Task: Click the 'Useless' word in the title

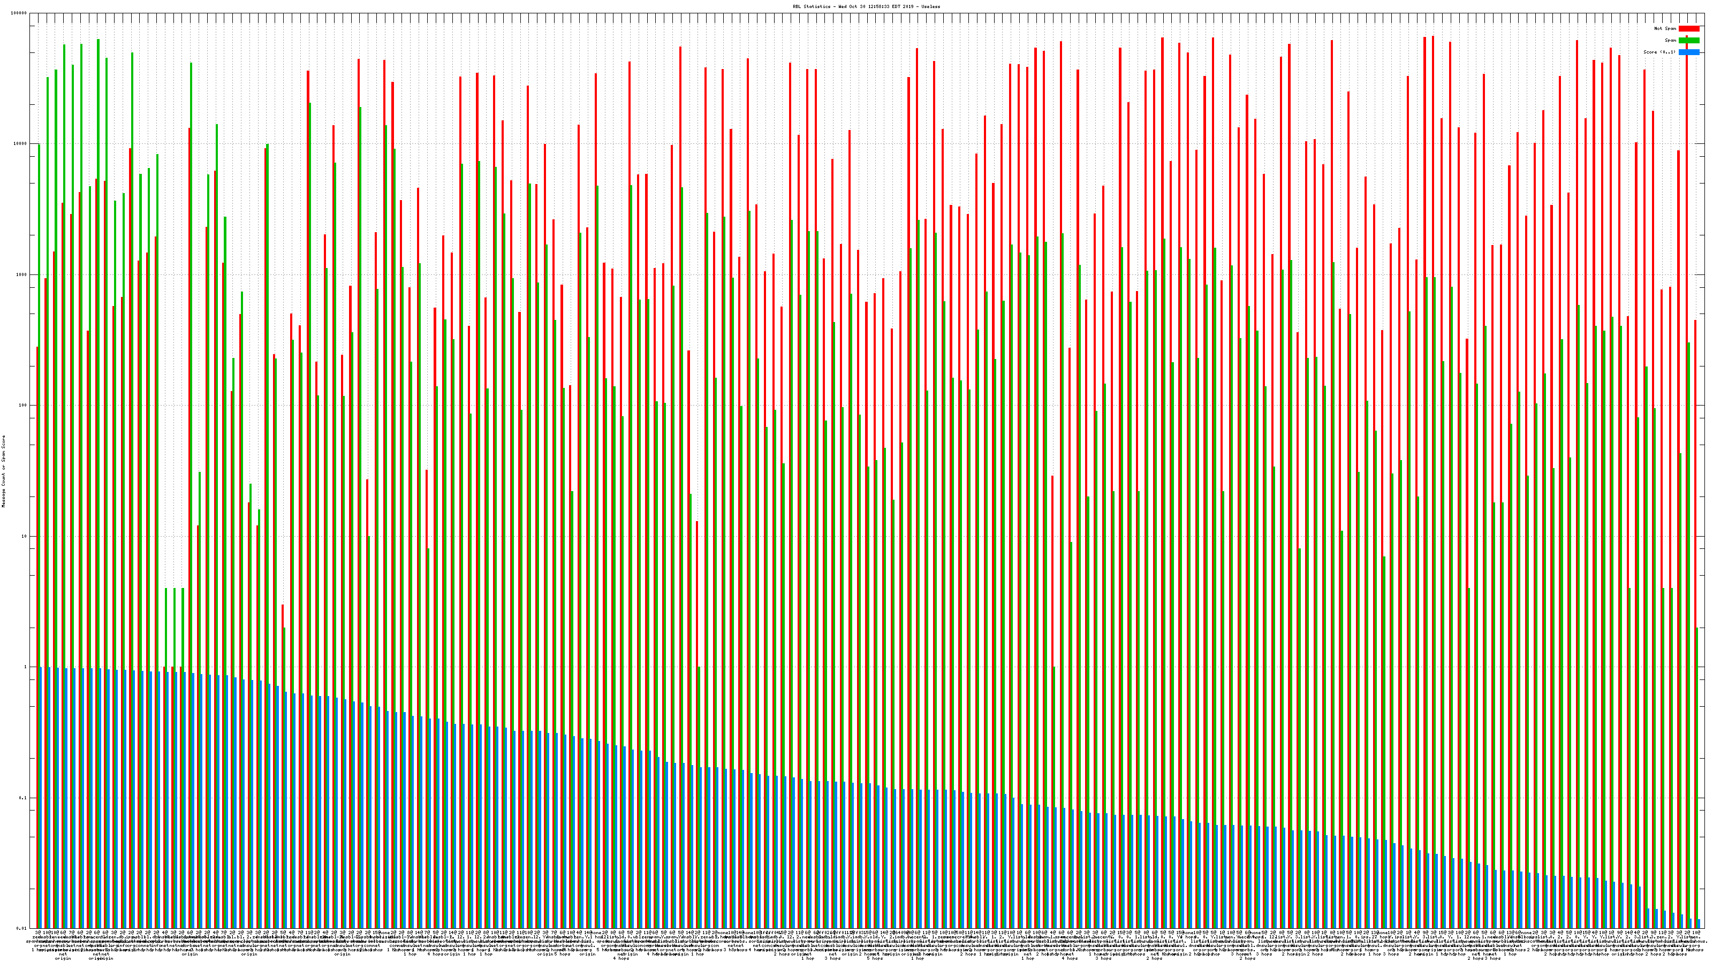Action: pyautogui.click(x=930, y=6)
